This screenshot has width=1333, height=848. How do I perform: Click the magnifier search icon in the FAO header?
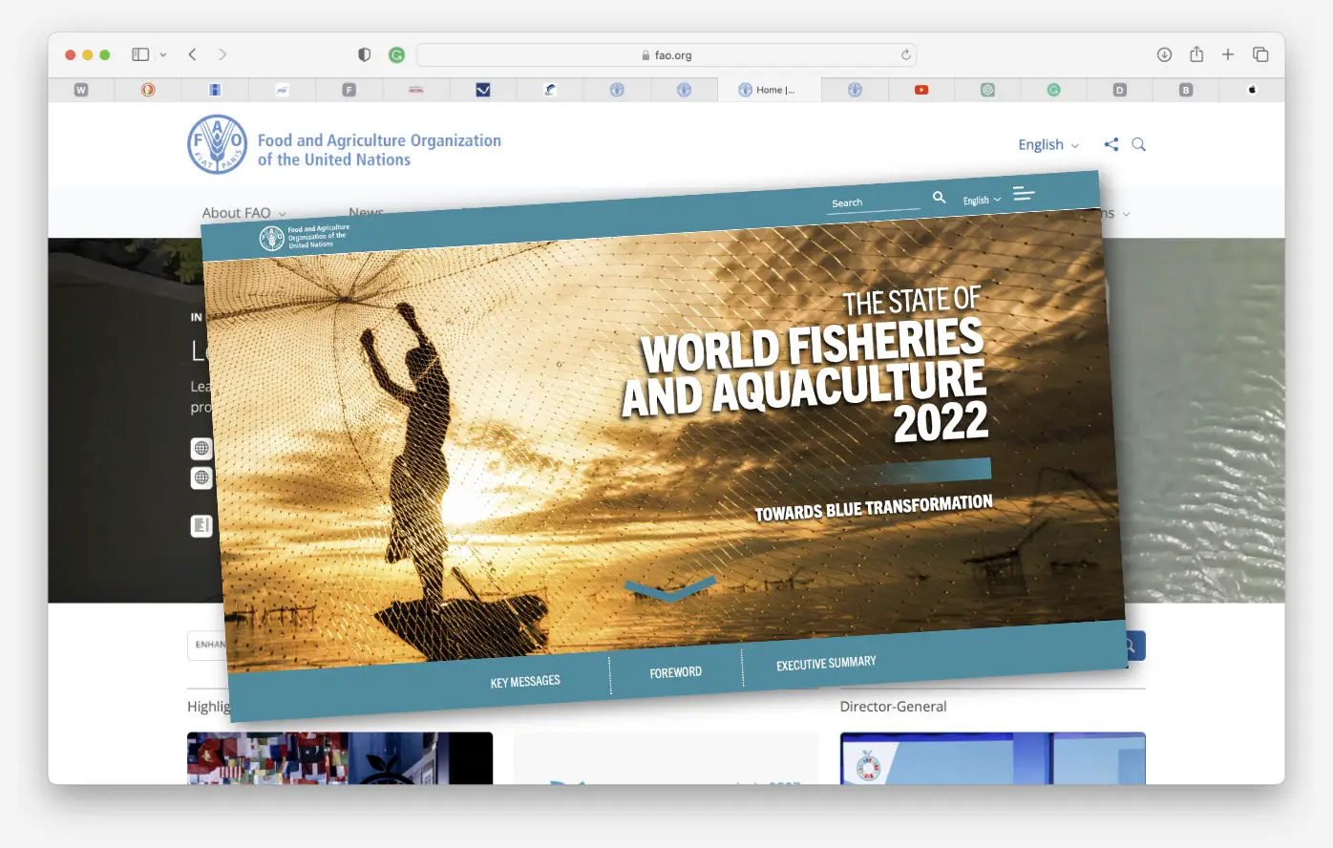click(x=1138, y=144)
